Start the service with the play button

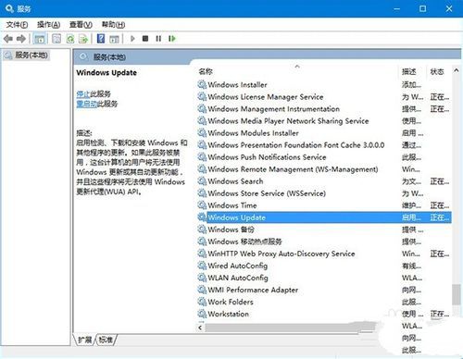132,39
